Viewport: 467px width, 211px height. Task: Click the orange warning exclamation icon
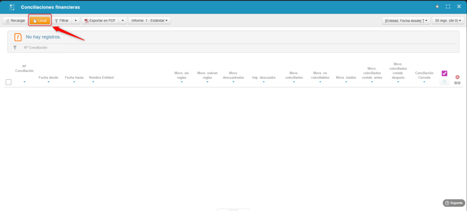coord(18,37)
